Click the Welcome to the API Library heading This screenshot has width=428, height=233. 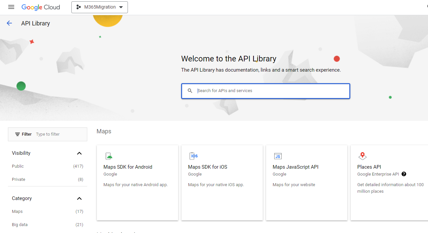click(x=229, y=59)
